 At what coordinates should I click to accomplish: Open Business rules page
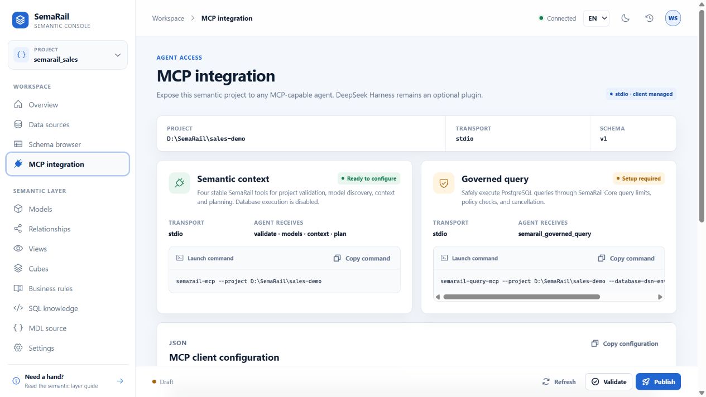click(68, 288)
